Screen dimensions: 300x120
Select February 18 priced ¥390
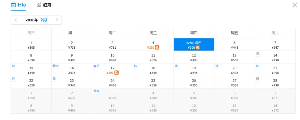pyautogui.click(x=153, y=70)
